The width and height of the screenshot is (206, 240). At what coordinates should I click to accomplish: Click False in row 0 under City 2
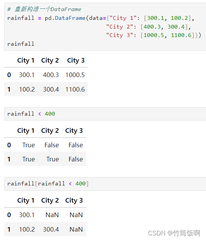tap(51, 145)
